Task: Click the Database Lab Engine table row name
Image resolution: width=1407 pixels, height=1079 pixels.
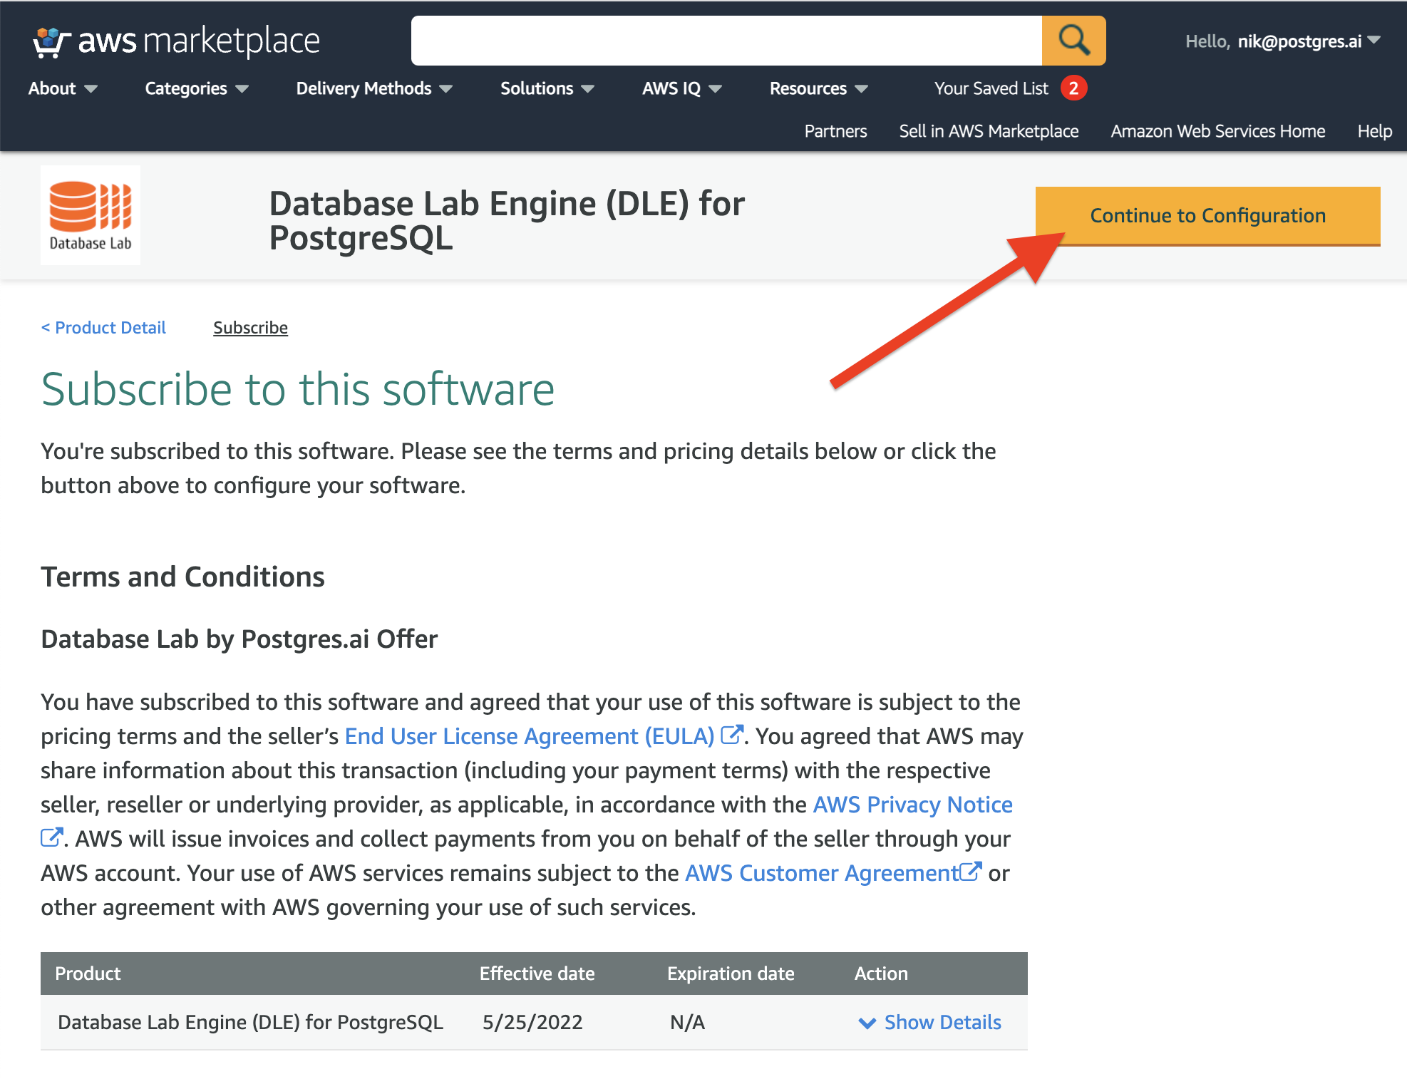Action: [250, 1022]
